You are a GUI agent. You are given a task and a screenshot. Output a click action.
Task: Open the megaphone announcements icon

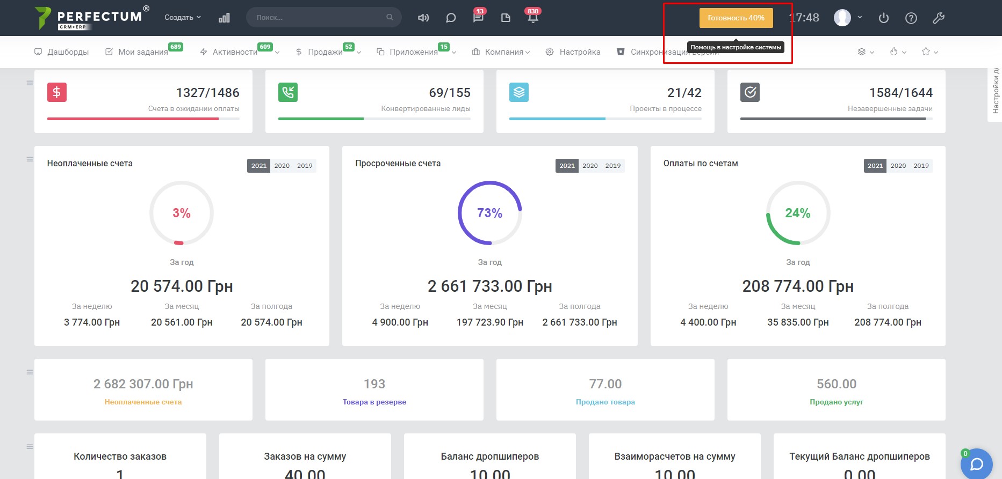coord(423,18)
